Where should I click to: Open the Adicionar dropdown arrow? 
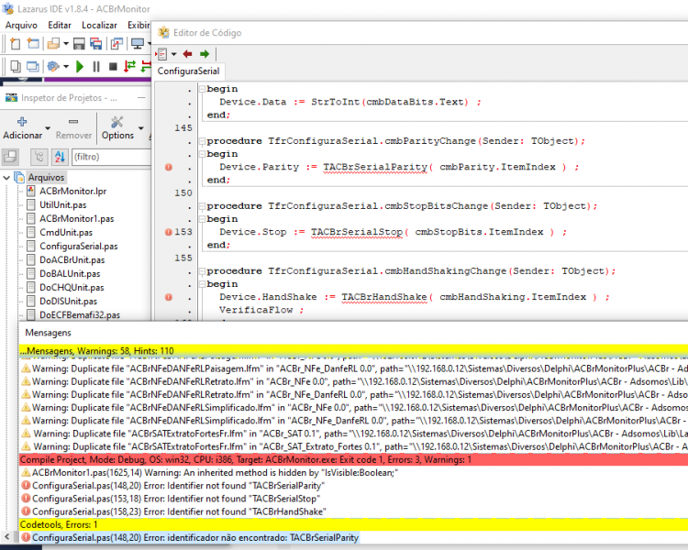48,128
